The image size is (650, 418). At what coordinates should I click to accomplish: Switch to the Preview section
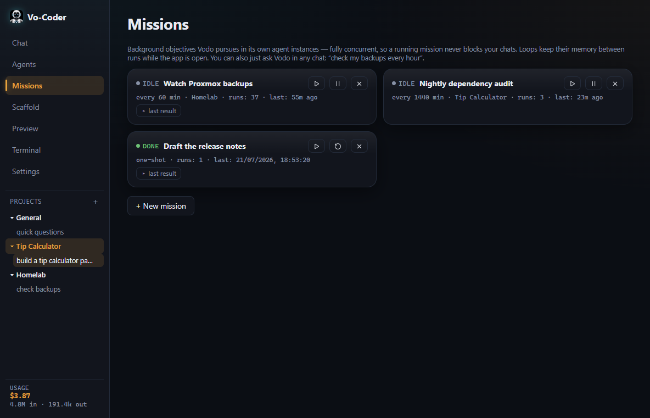tap(55, 129)
